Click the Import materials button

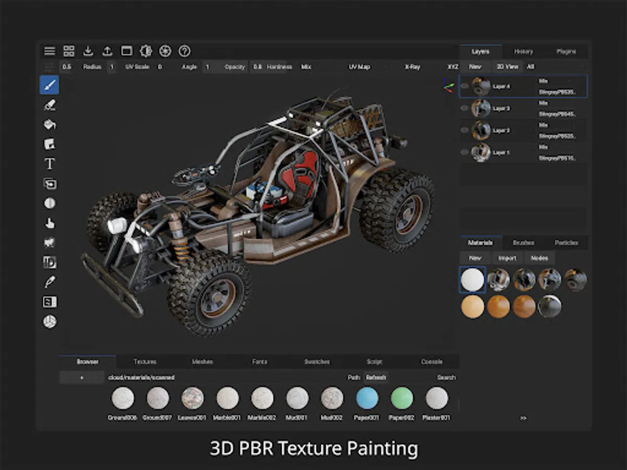pos(507,258)
